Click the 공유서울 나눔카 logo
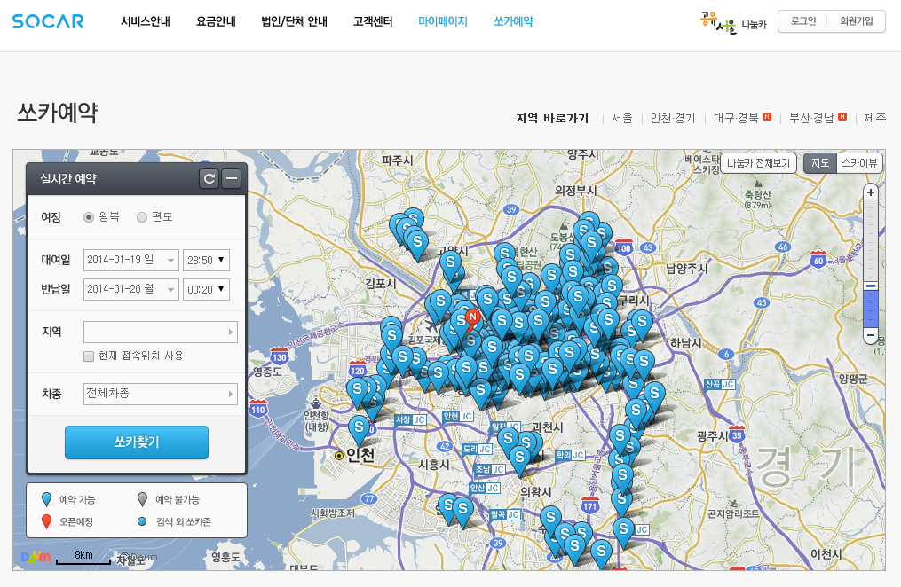Viewport: 901px width, 587px height. [x=733, y=23]
